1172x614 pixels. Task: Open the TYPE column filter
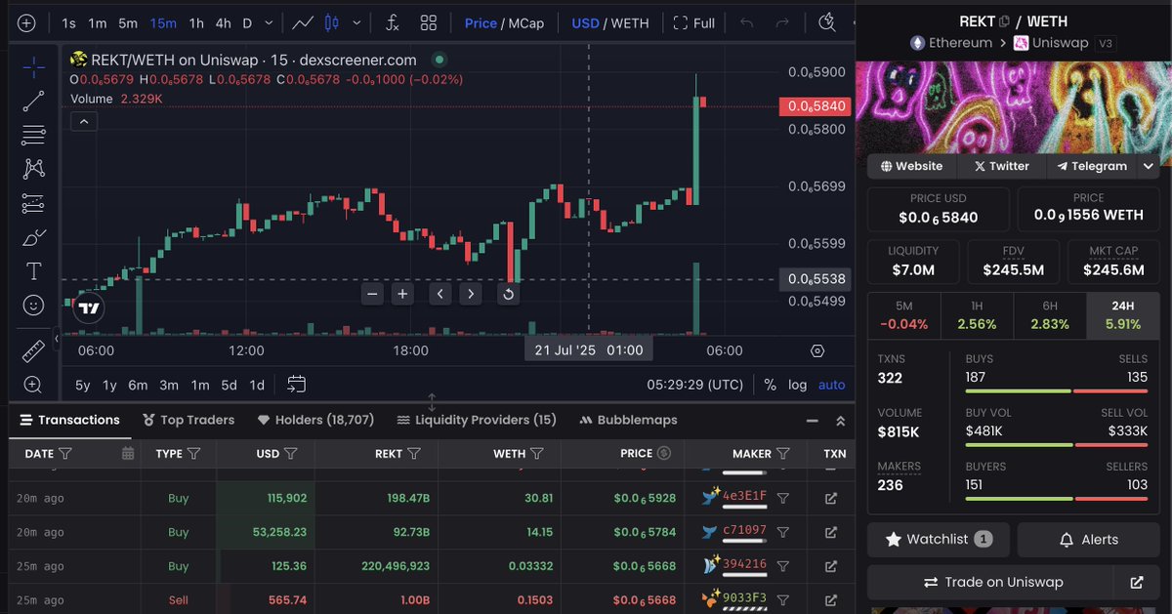coord(193,453)
